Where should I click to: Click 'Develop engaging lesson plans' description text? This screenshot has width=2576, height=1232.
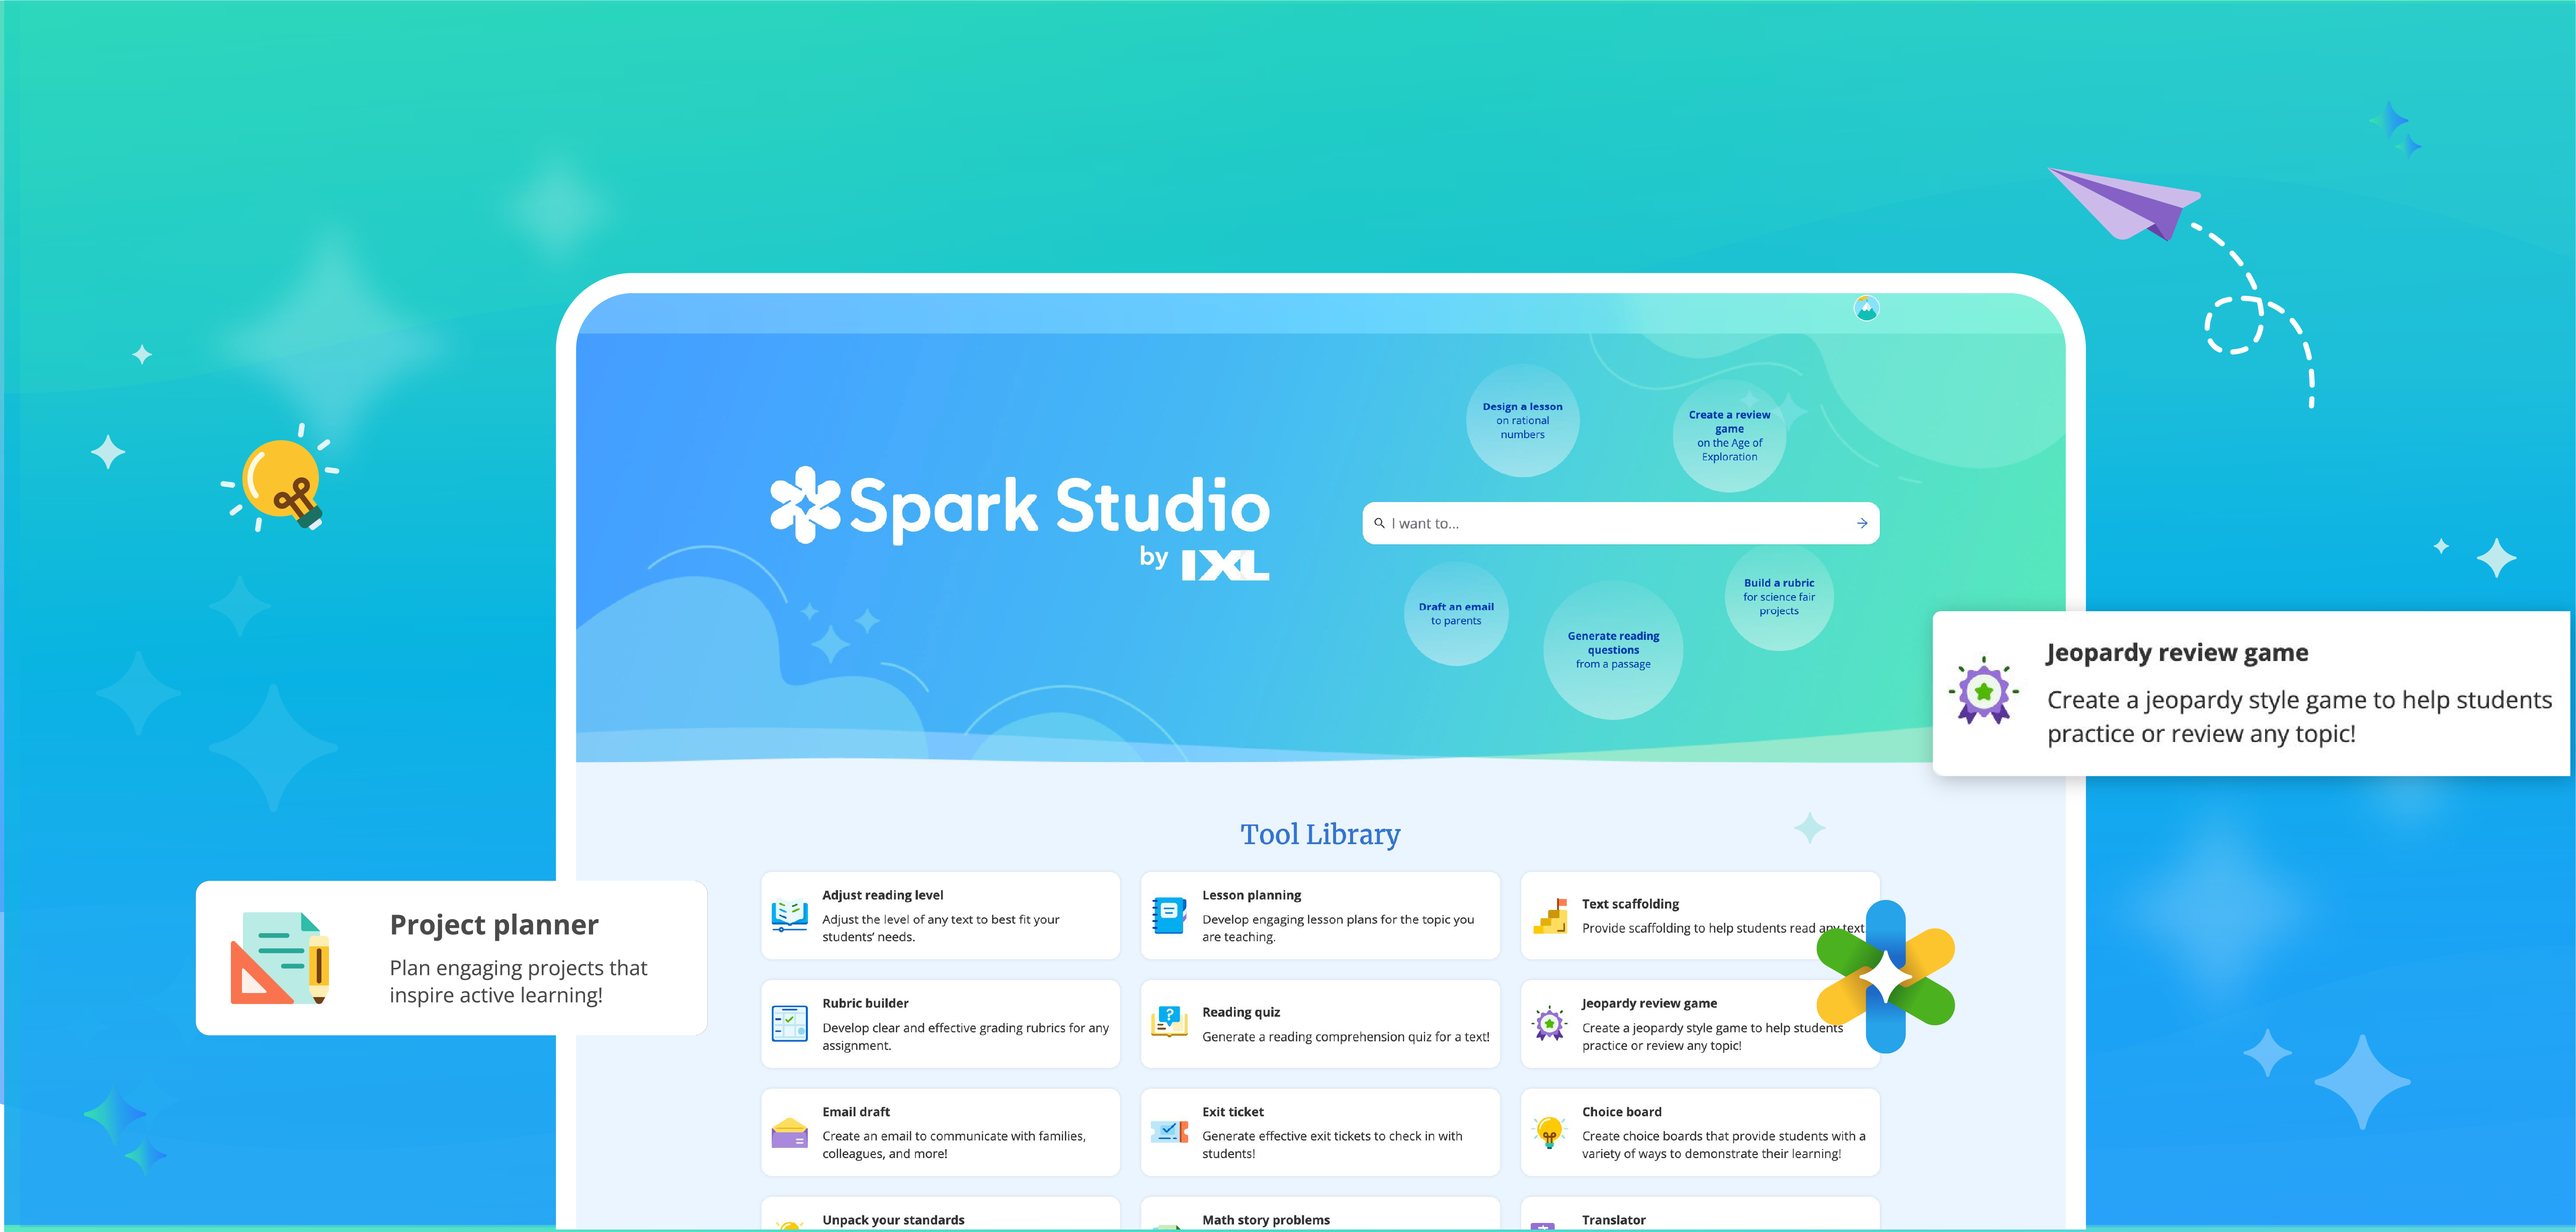tap(1338, 928)
